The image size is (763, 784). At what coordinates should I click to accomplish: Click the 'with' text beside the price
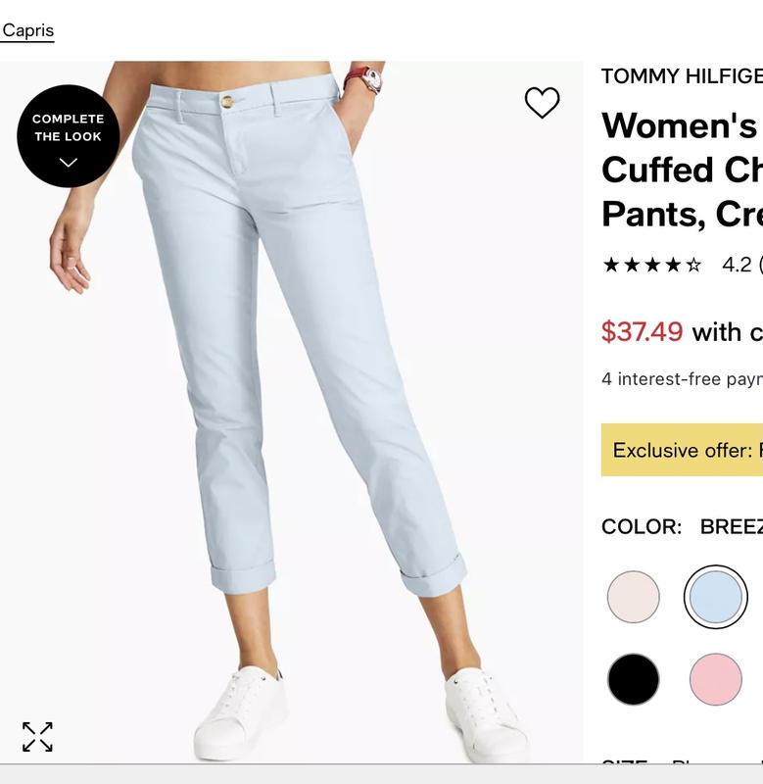[717, 332]
